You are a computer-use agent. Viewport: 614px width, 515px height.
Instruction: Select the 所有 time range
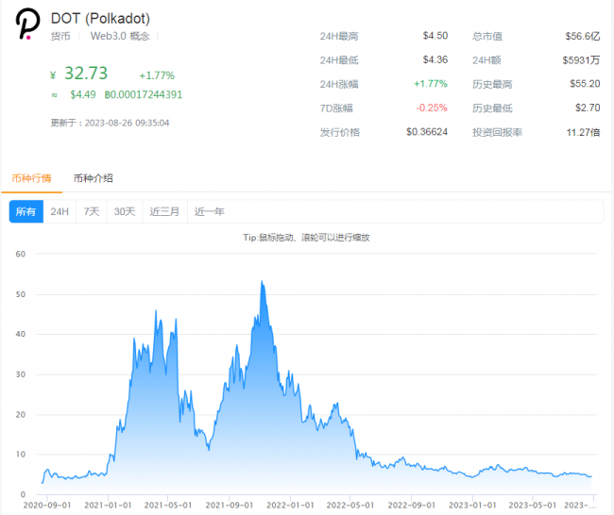coord(26,211)
